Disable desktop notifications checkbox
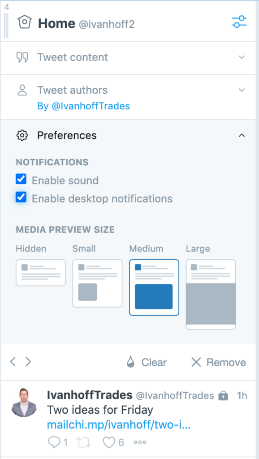Image resolution: width=259 pixels, height=459 pixels. click(x=21, y=197)
